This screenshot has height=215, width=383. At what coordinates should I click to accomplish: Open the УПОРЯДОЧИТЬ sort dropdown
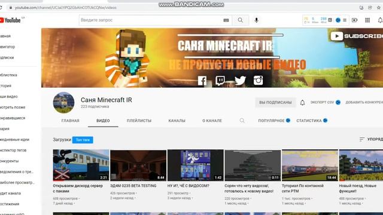(x=371, y=139)
